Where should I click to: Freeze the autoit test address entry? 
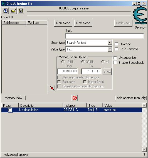point(10,110)
